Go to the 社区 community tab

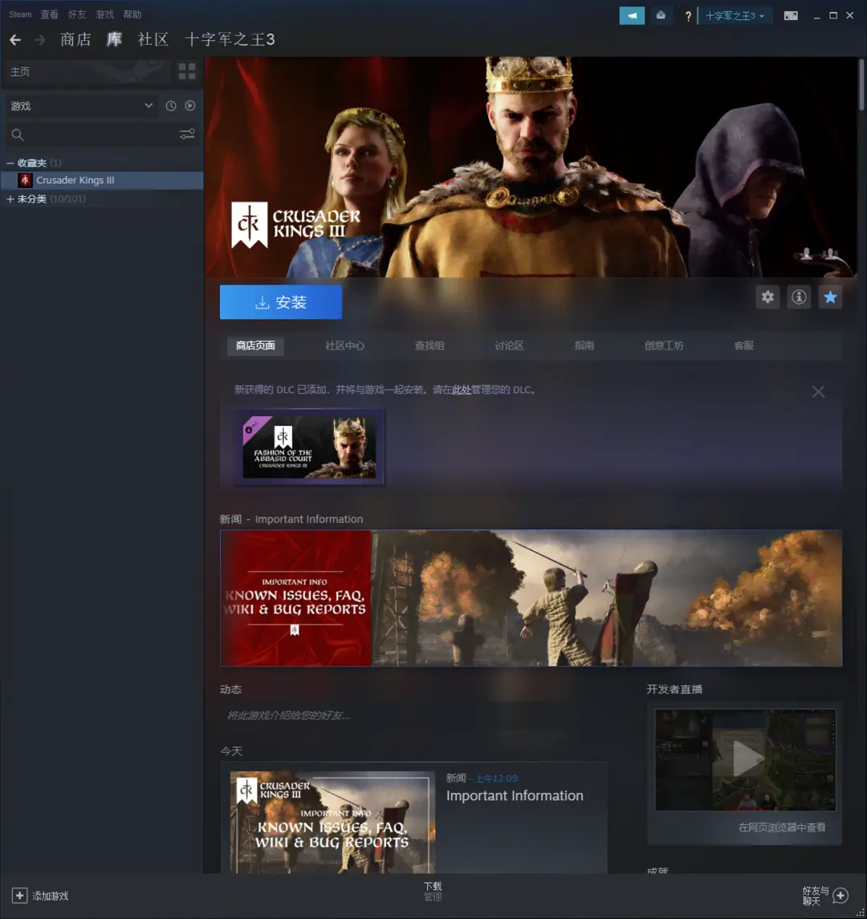click(x=153, y=39)
